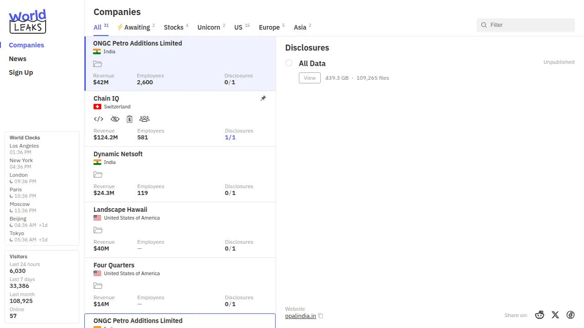
Task: Open the opalindia.in website link
Action: (x=300, y=316)
